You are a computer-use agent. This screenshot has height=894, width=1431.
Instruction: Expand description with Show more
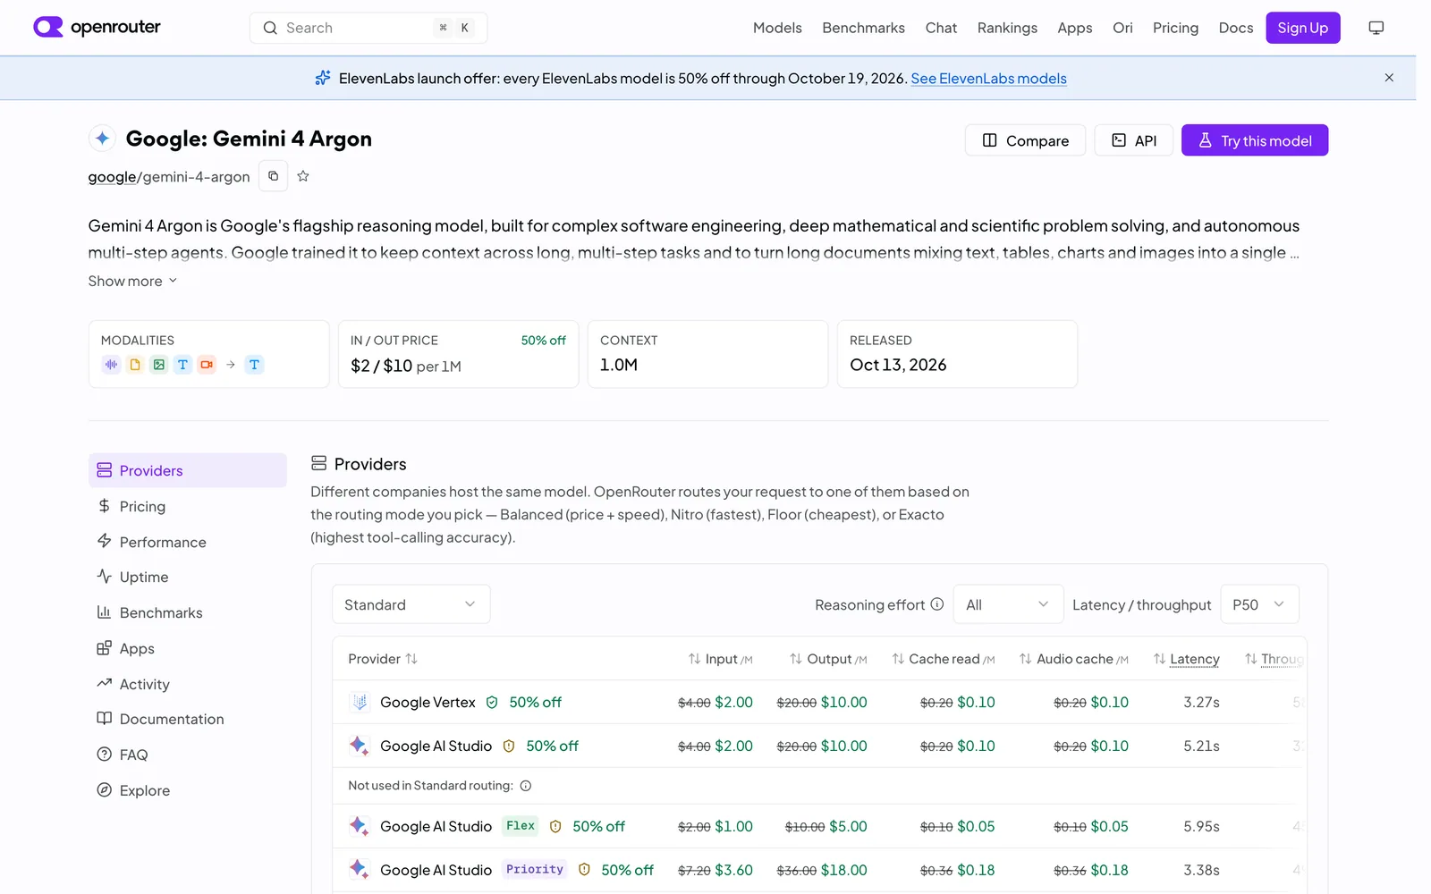tap(132, 281)
